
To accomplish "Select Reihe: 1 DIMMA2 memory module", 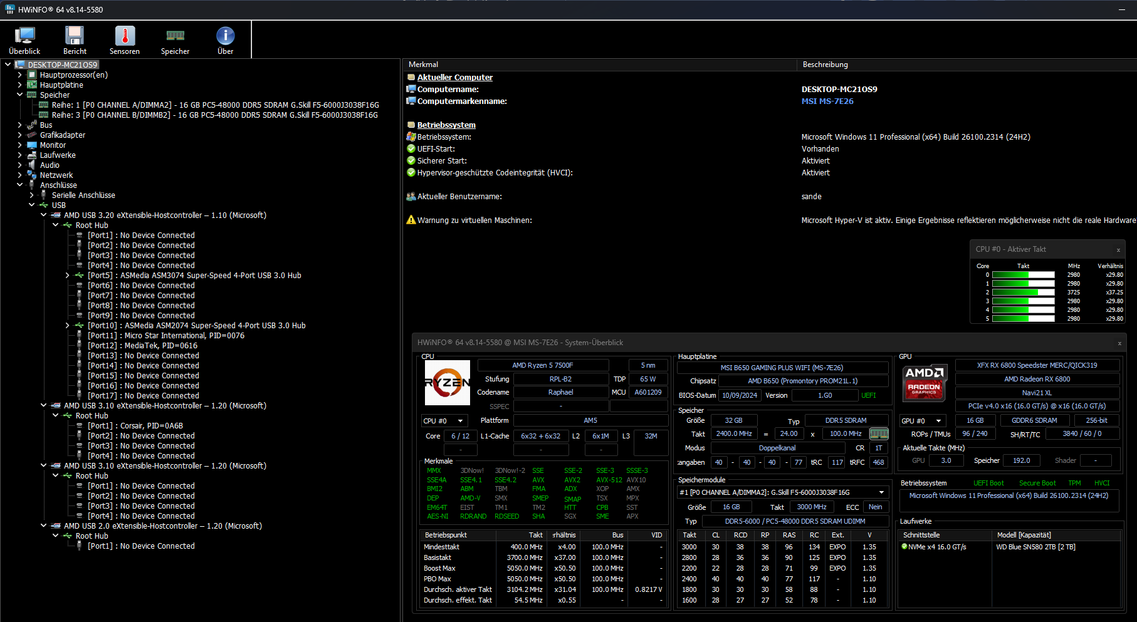I will [x=216, y=105].
